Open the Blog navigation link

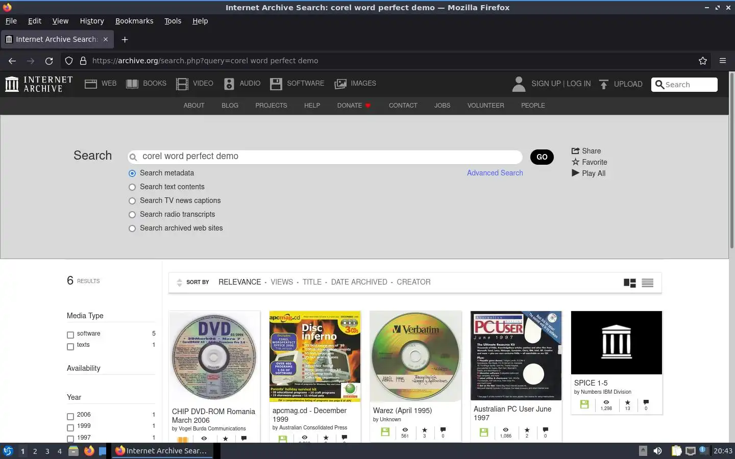(x=230, y=106)
